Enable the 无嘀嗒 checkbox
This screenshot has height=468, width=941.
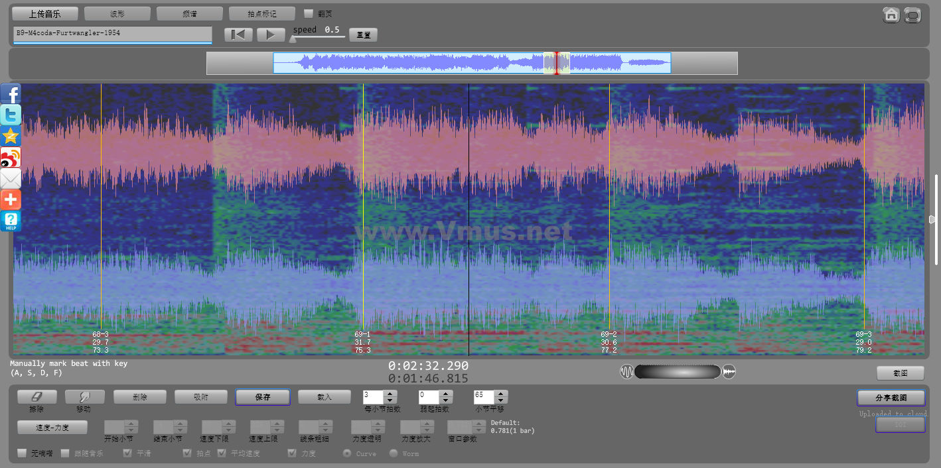(22, 453)
